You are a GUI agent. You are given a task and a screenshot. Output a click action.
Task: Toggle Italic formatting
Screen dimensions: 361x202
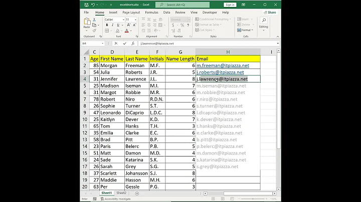coord(113,25)
